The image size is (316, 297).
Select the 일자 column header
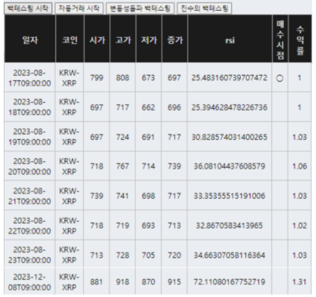[30, 39]
